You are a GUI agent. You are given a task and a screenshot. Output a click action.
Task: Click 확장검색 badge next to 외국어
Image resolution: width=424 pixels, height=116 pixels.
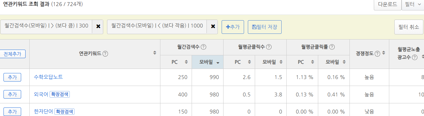(x=60, y=94)
